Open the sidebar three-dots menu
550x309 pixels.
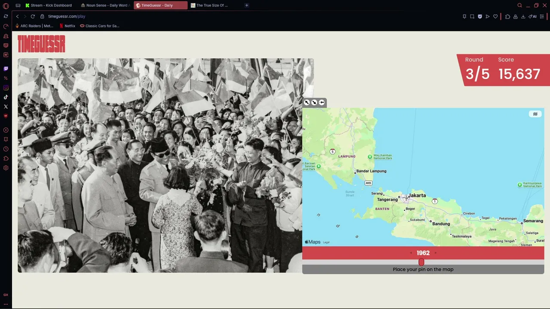coord(6,304)
